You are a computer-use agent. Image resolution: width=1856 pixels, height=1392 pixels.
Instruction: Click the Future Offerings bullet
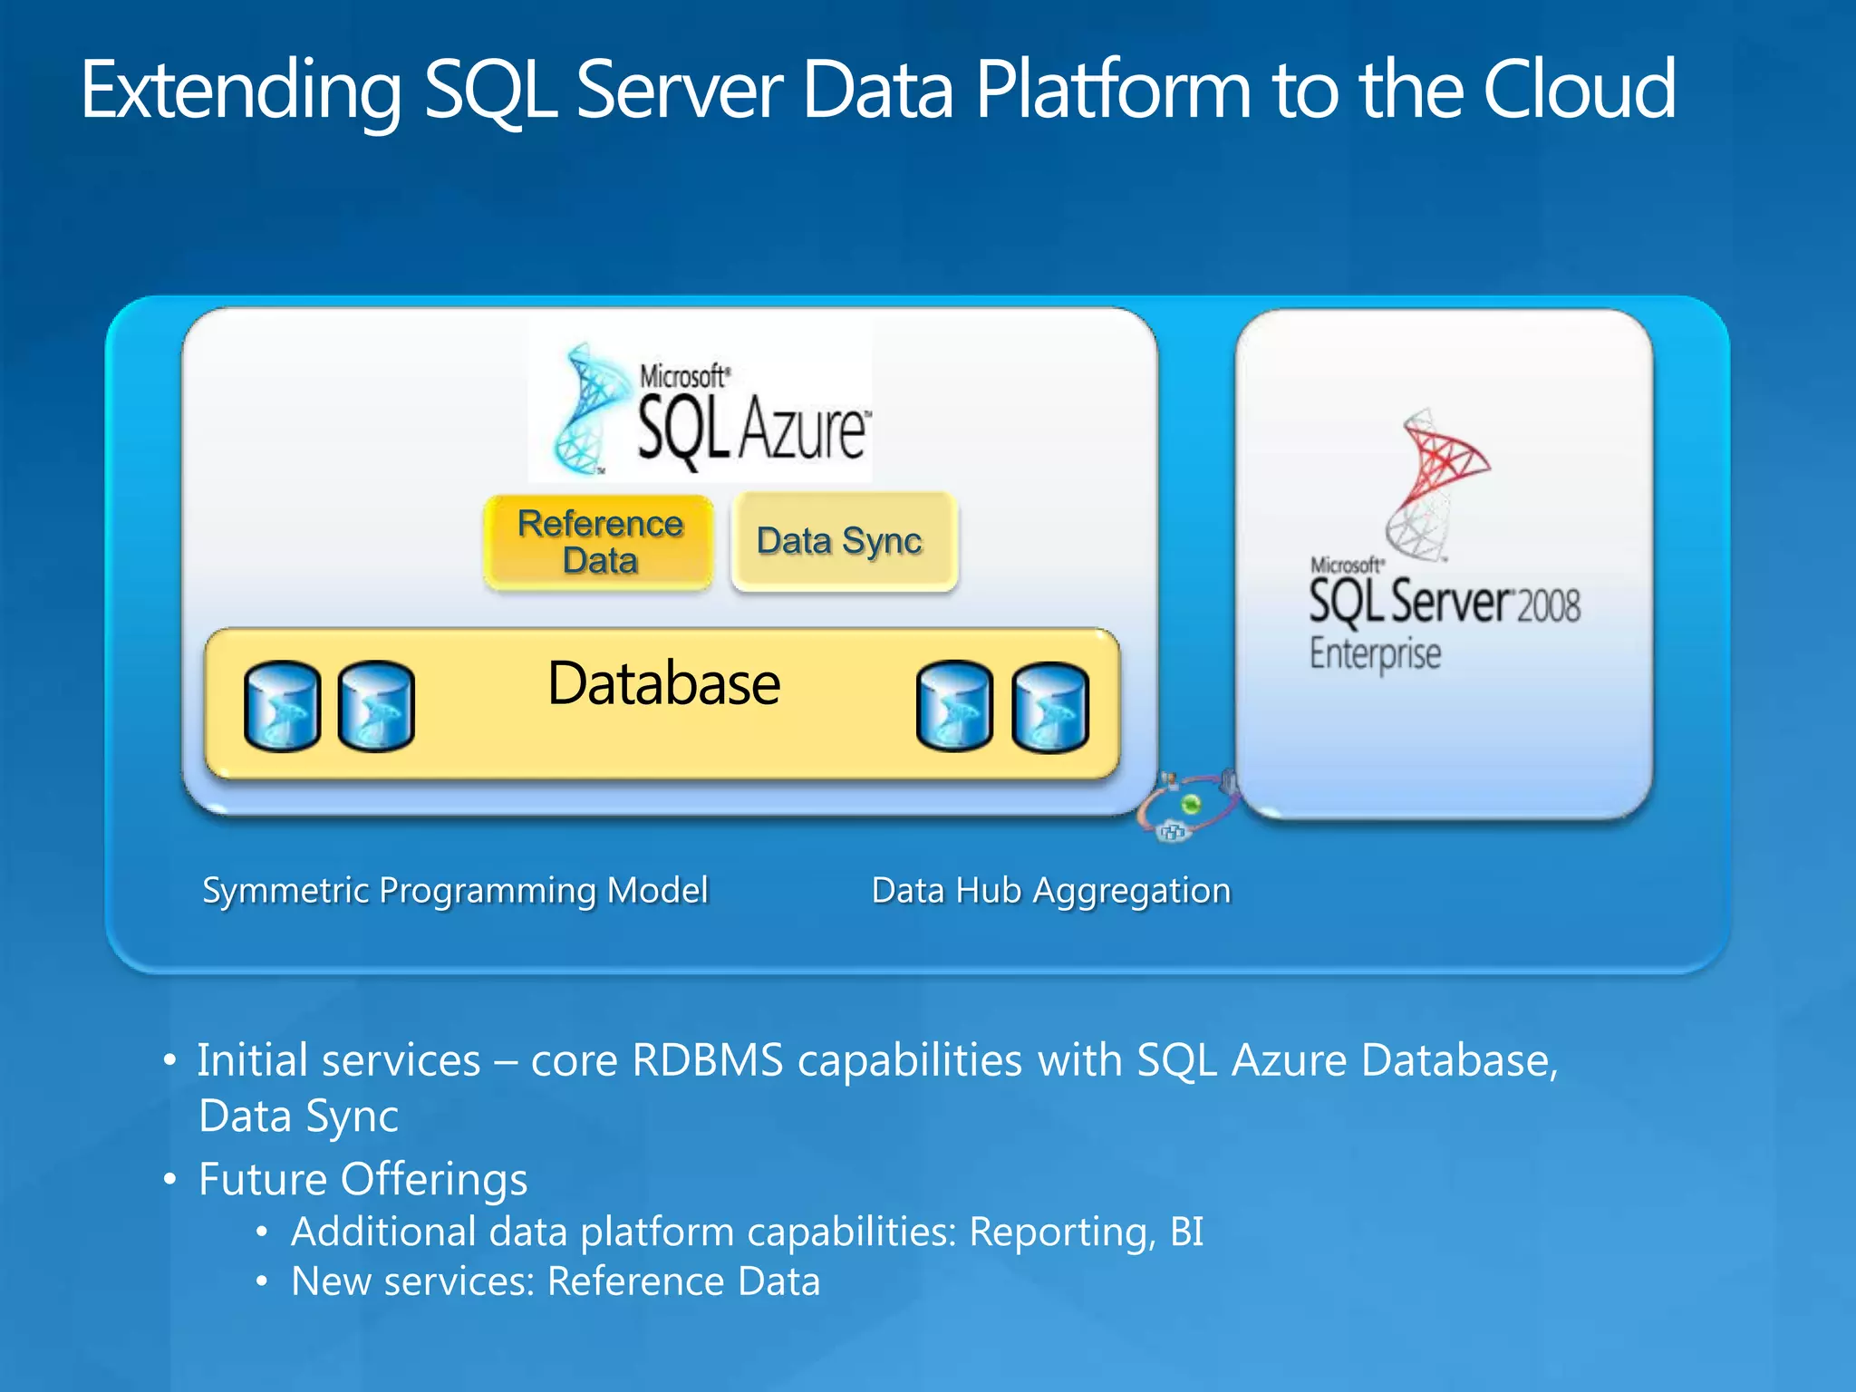point(362,1179)
